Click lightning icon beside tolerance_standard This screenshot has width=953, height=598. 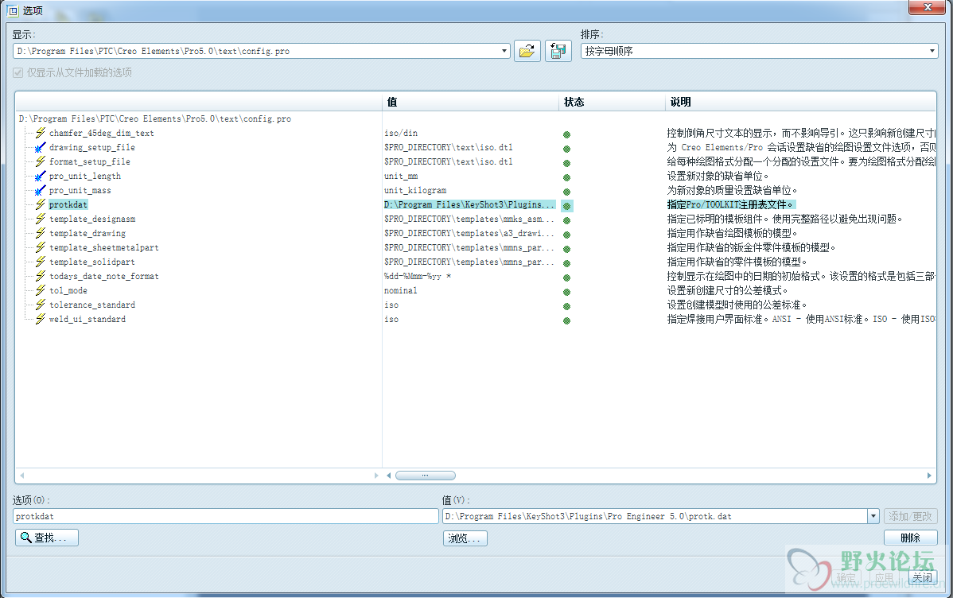41,305
